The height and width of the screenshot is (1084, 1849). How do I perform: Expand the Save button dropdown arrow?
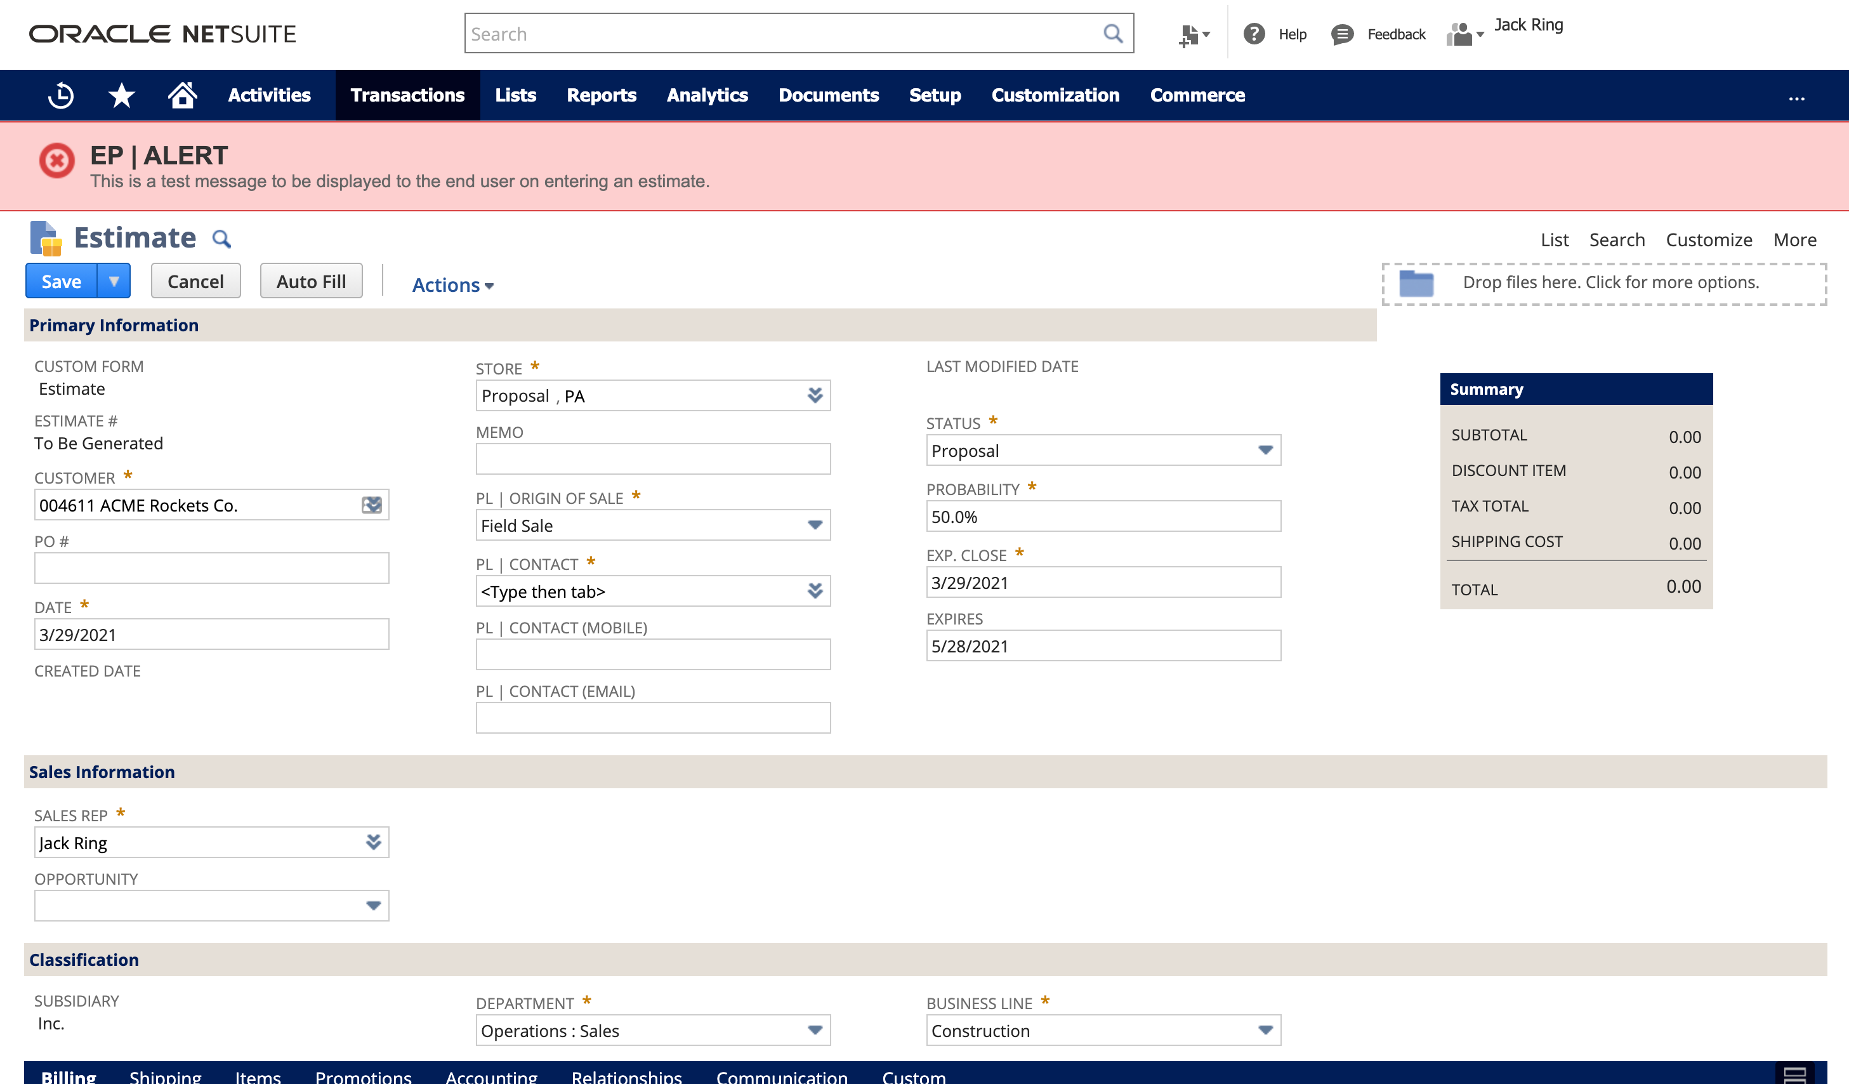(114, 281)
